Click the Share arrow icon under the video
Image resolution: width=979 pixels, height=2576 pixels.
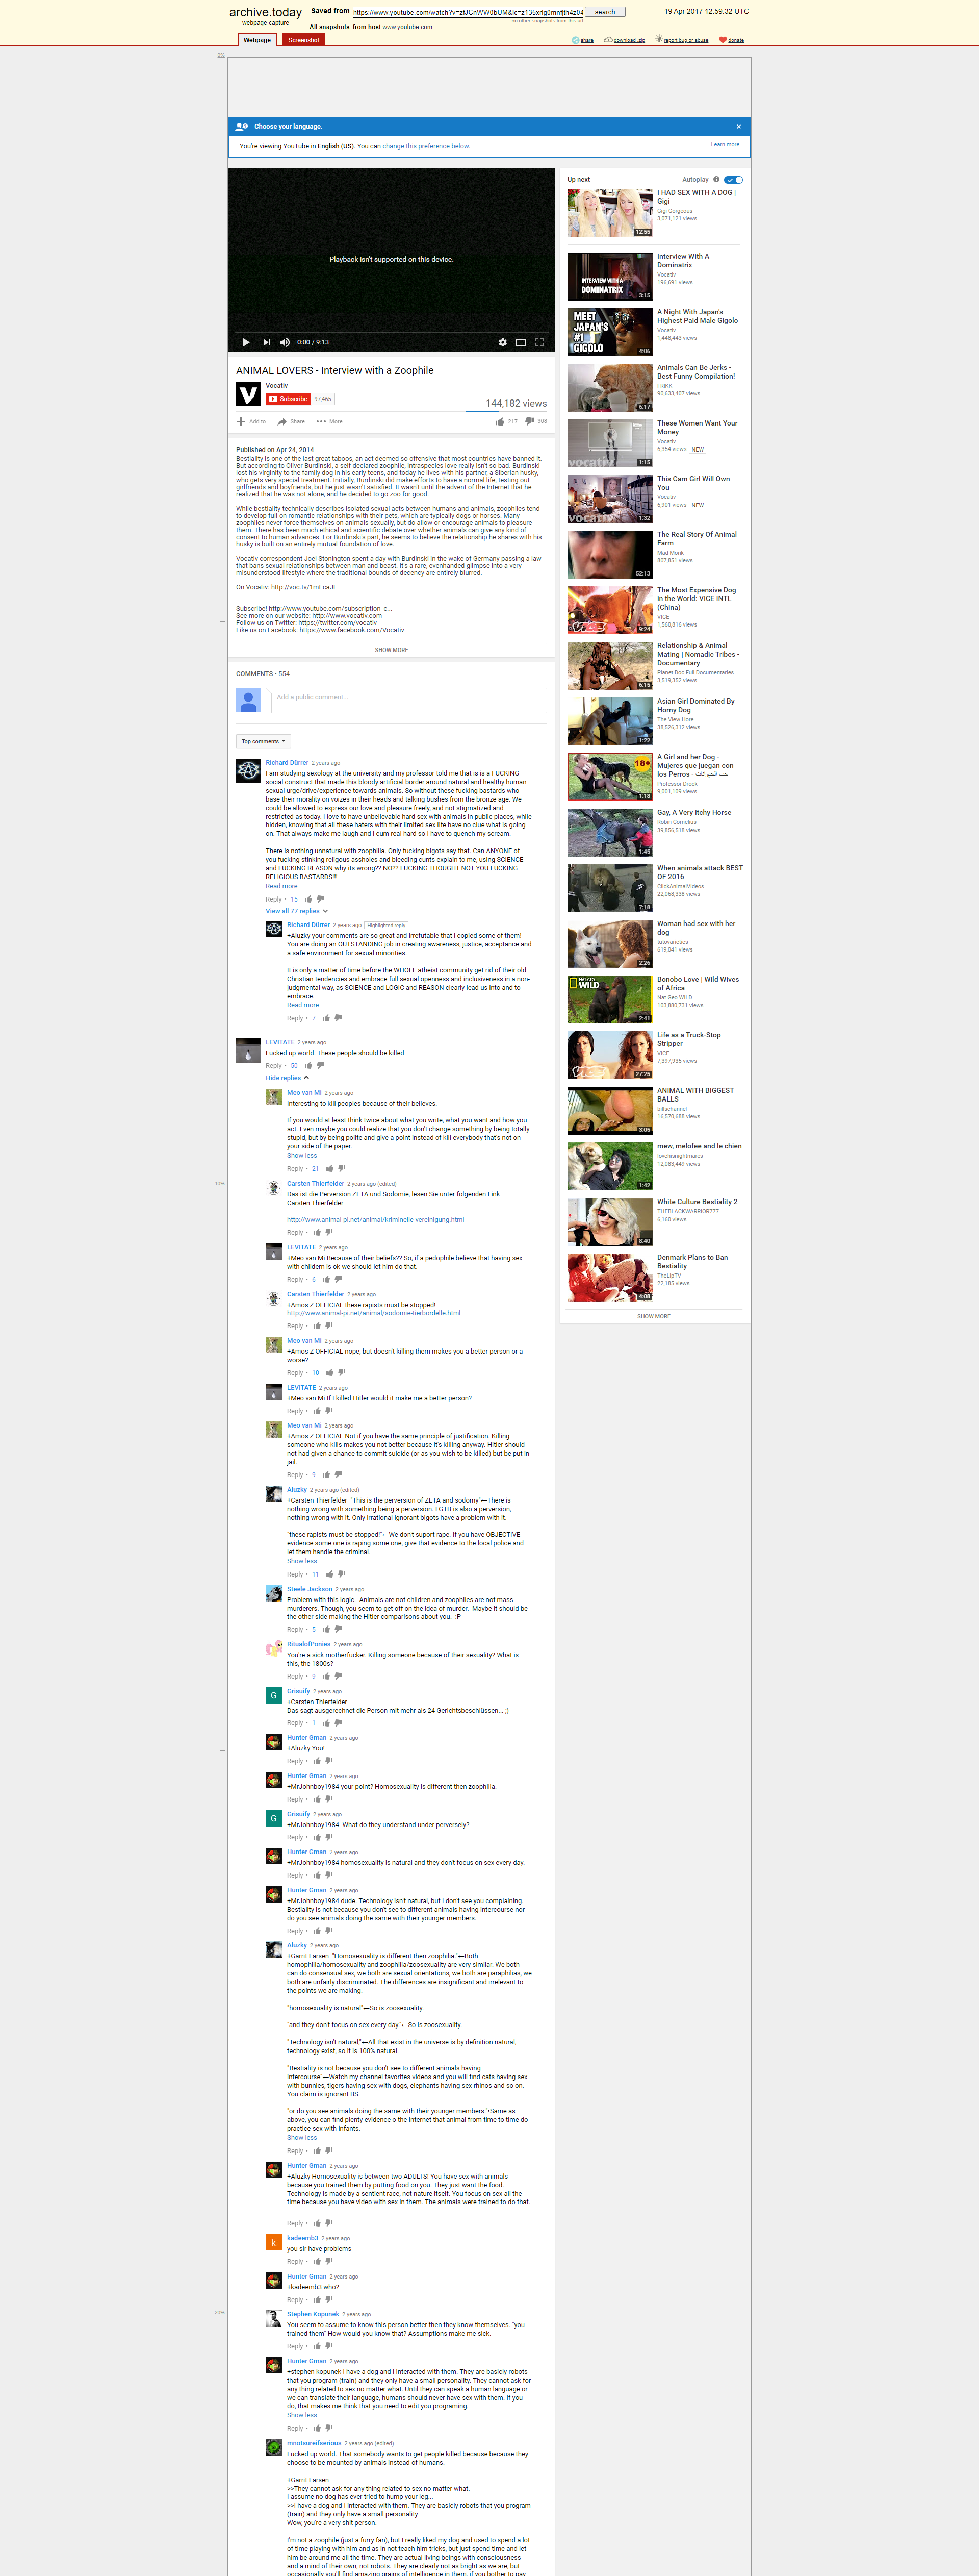pyautogui.click(x=281, y=421)
